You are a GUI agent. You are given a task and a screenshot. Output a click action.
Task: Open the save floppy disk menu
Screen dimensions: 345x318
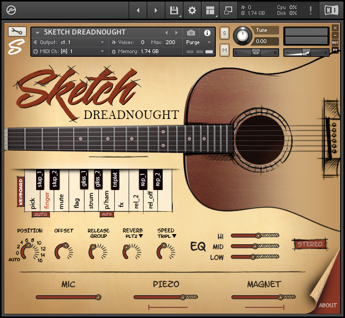(x=174, y=10)
